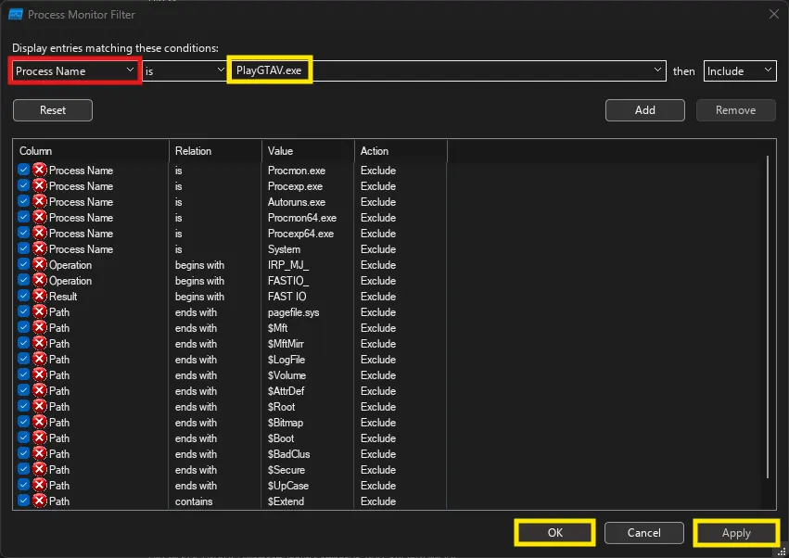The height and width of the screenshot is (558, 789).
Task: Click the dialog resize grip corner
Action: pos(782,552)
